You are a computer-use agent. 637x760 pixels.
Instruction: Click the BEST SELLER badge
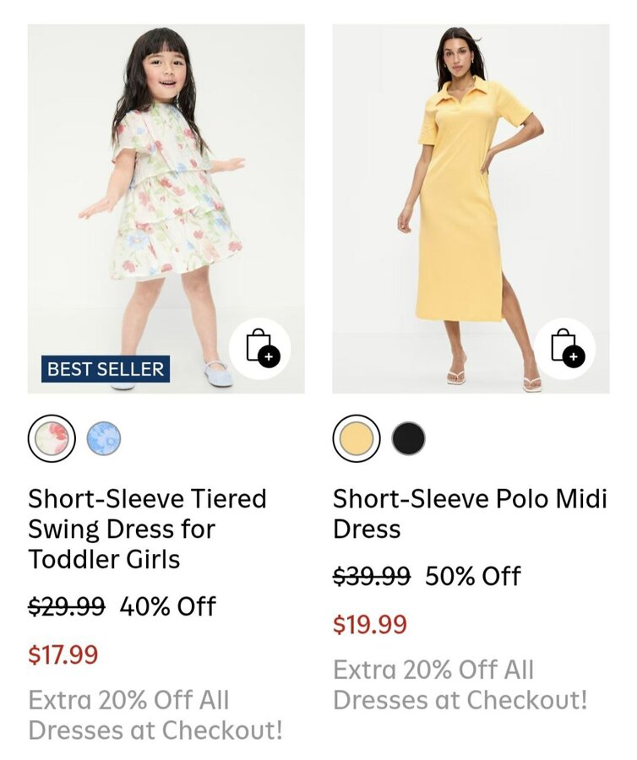(106, 369)
